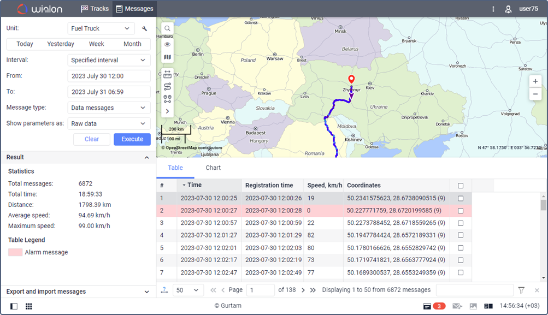Zoom in on the map

tap(535, 81)
